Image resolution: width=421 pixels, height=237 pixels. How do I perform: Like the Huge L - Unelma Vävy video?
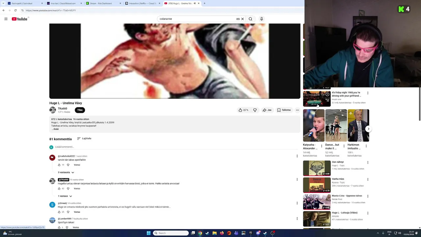coord(243,110)
